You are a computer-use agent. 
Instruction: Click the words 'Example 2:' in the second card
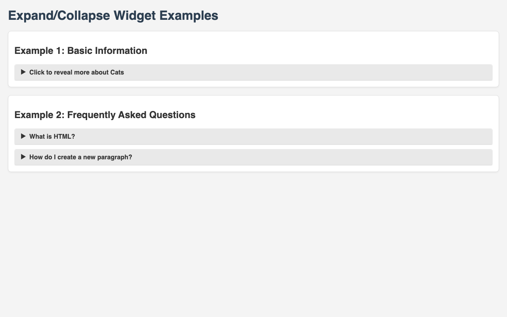(x=40, y=115)
